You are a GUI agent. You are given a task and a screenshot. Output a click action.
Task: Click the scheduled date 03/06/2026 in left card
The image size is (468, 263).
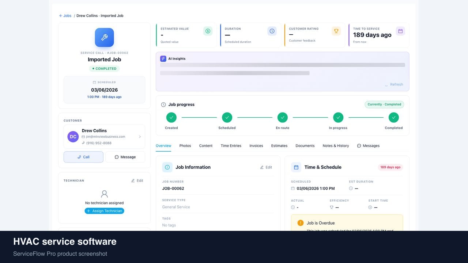(x=105, y=90)
